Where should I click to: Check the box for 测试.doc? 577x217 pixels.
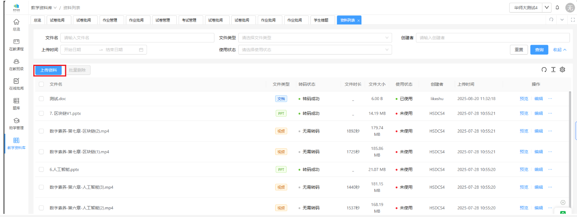click(x=41, y=98)
